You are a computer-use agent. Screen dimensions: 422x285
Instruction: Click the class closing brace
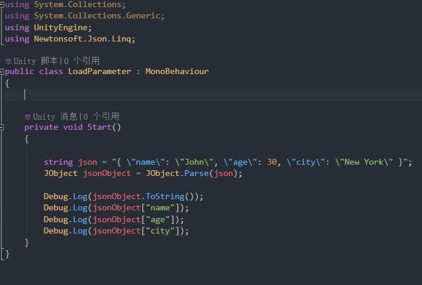coord(7,254)
